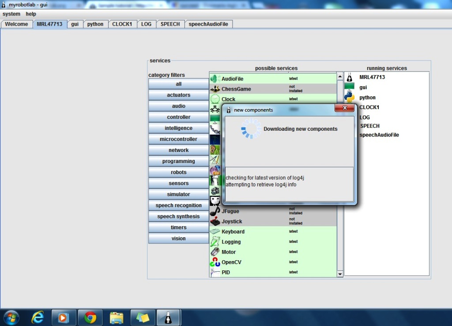Filter by speech synthesis

click(x=178, y=216)
